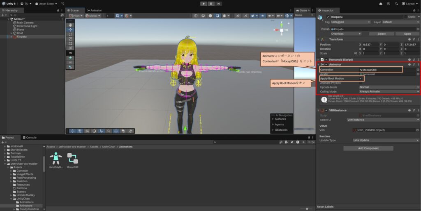Click the grid snap value field
This screenshot has width=421, height=211.
(110, 16)
